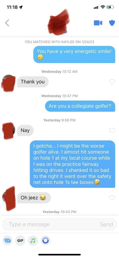Like the "Oh jeez" message heart
The height and width of the screenshot is (258, 119).
pyautogui.click(x=112, y=198)
